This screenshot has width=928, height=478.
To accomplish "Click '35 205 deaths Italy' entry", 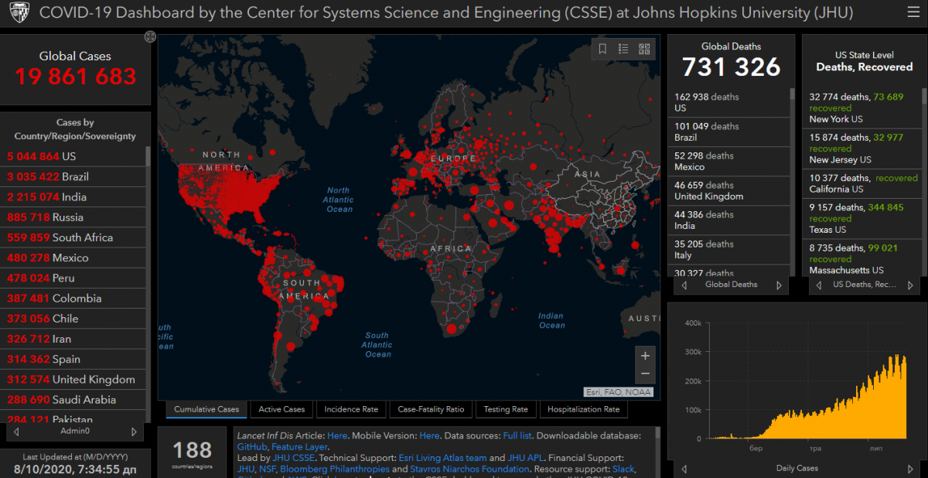I will click(728, 250).
